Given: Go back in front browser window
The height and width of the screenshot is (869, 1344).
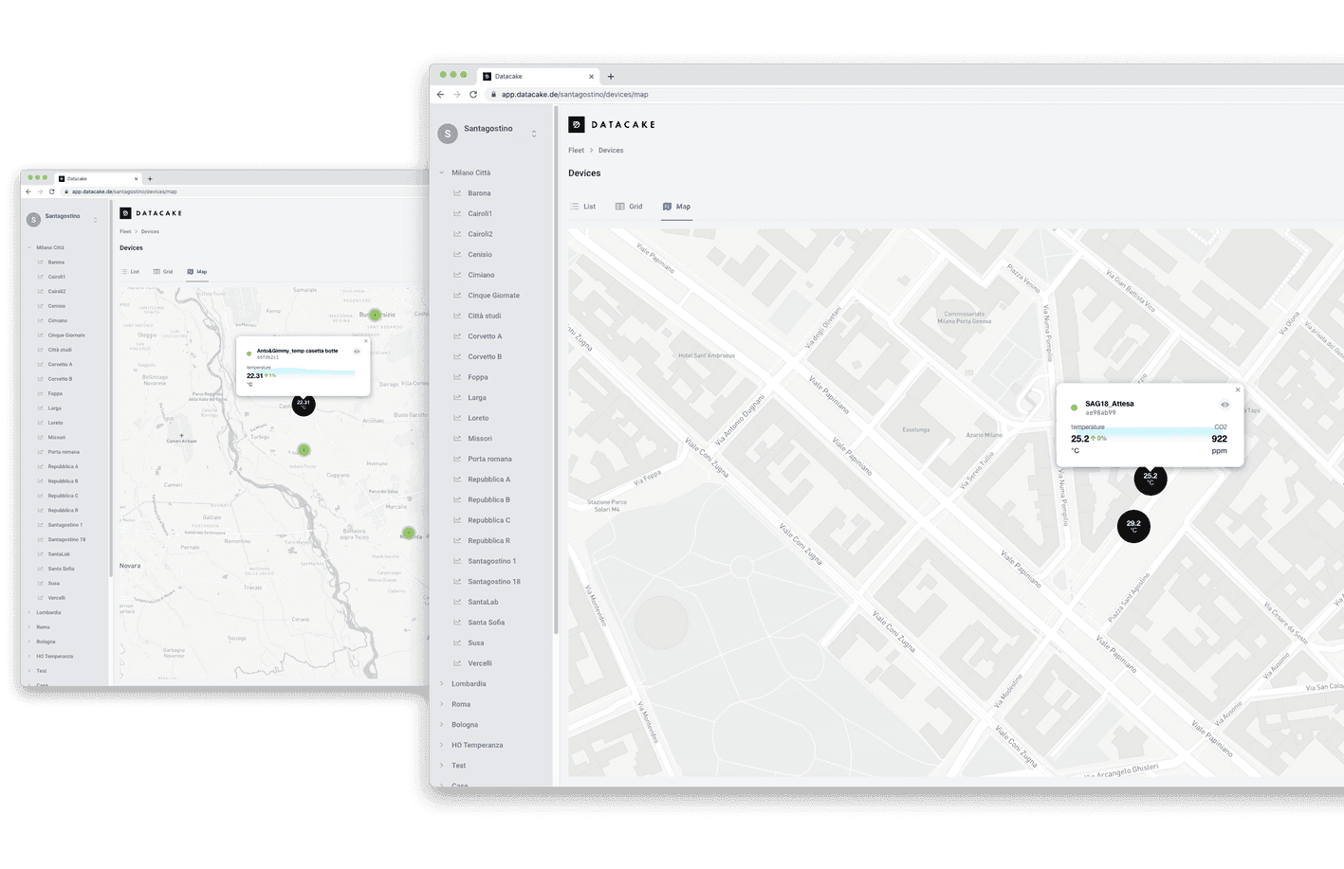Looking at the screenshot, I should point(440,95).
